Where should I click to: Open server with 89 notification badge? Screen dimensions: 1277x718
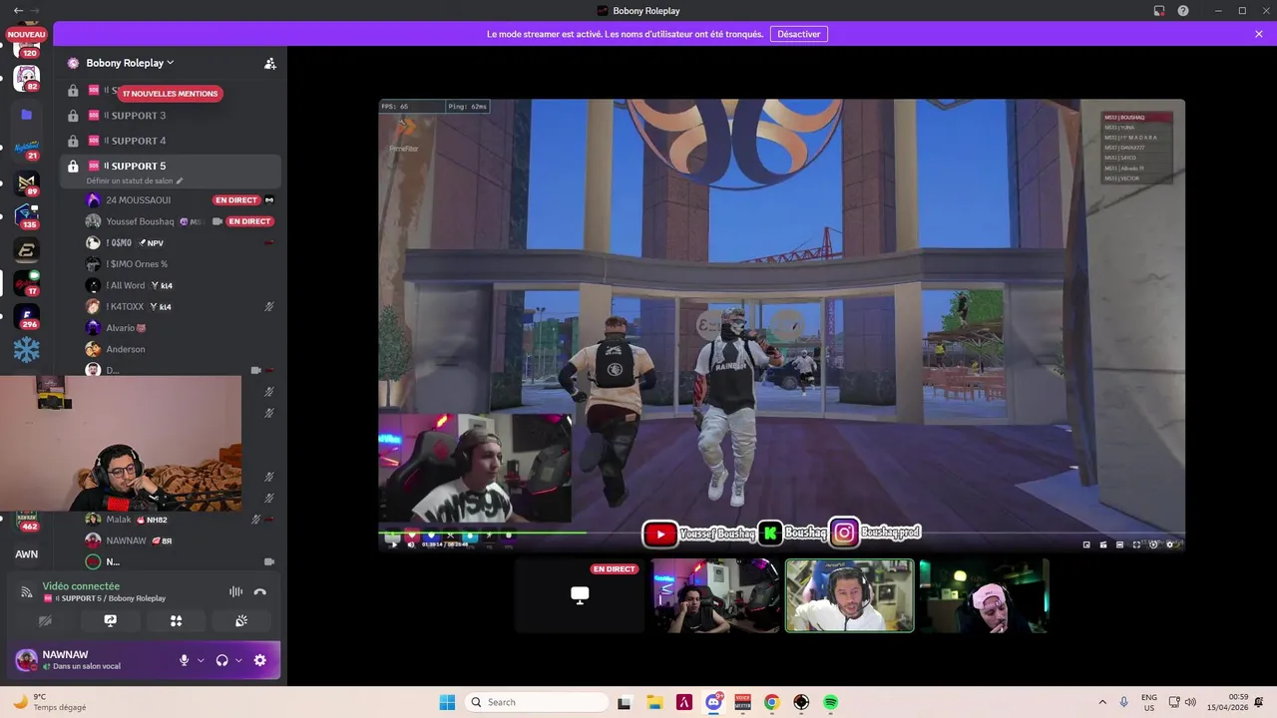coord(27,183)
